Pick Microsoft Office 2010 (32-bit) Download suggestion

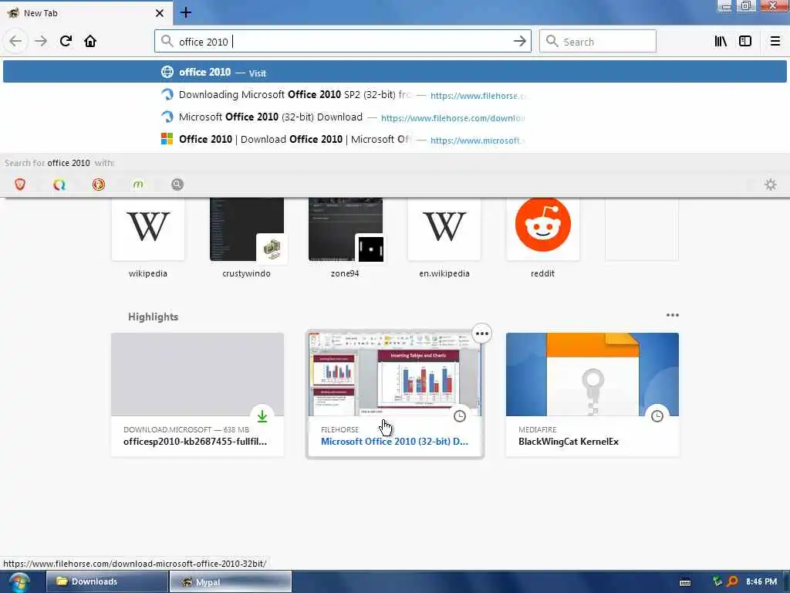click(x=395, y=117)
